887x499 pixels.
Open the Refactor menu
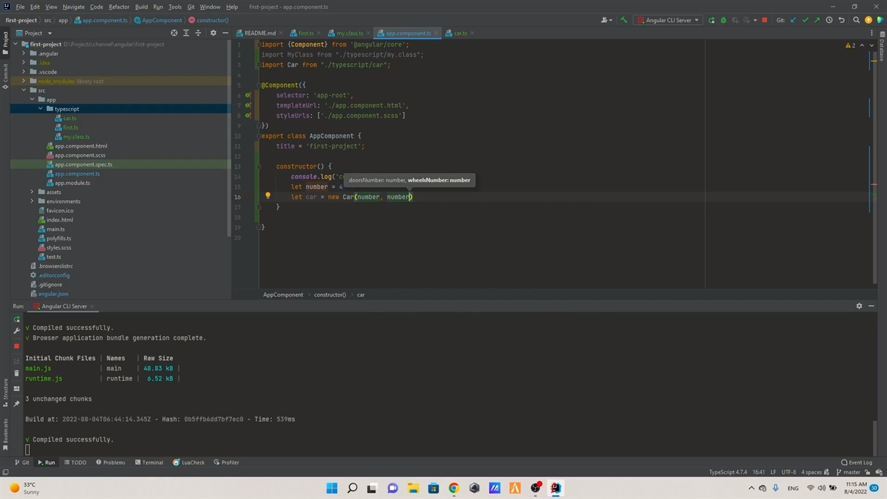point(118,7)
